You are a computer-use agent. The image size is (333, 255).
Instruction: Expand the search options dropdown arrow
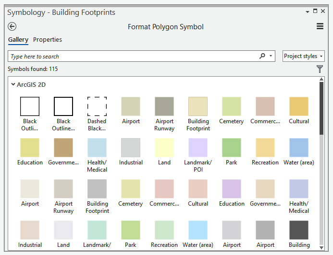click(x=271, y=56)
